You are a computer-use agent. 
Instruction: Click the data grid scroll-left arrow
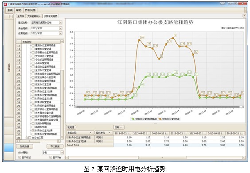pos(67,158)
